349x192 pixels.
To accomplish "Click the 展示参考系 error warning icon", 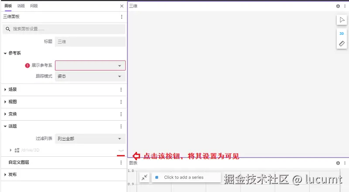I will pos(27,65).
